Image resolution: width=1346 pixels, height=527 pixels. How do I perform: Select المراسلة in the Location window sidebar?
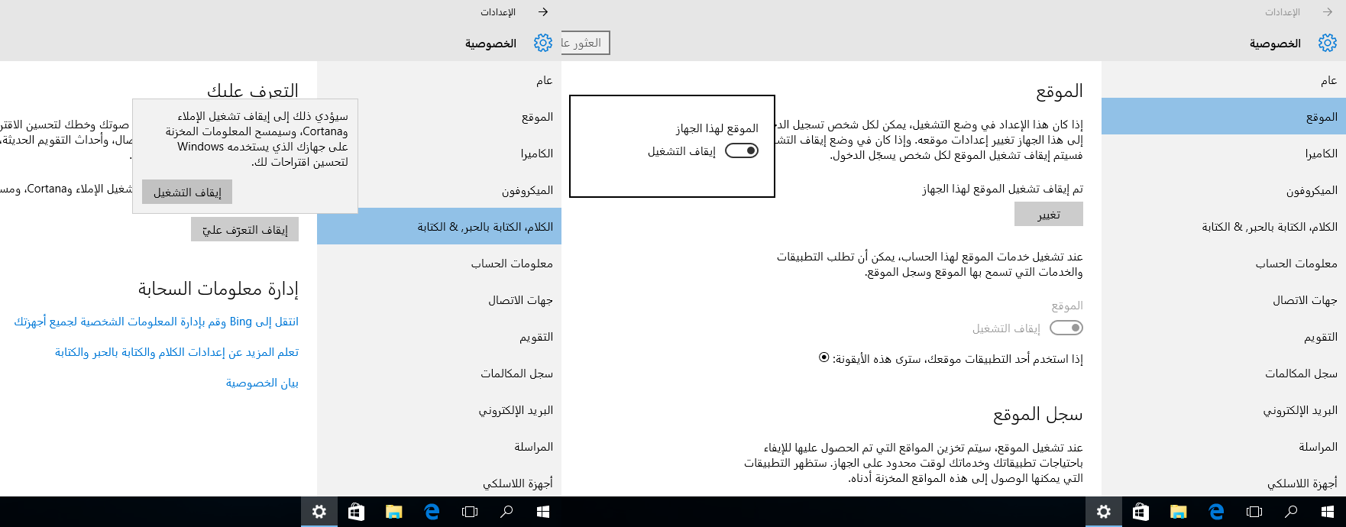1224,447
